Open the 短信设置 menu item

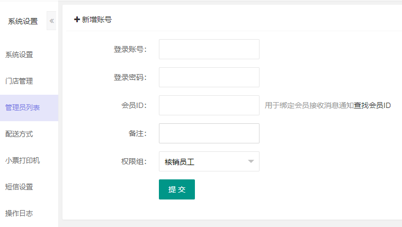(x=19, y=187)
